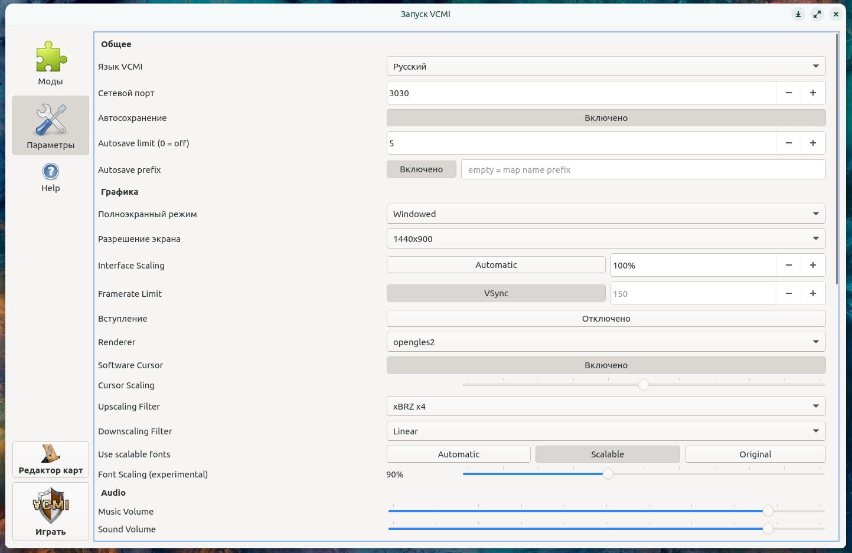Image resolution: width=852 pixels, height=553 pixels.
Task: Toggle the Software Cursor Включено button
Action: pos(606,365)
